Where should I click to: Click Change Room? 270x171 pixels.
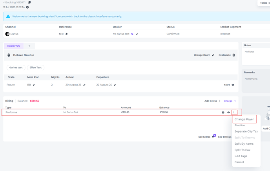202,55
